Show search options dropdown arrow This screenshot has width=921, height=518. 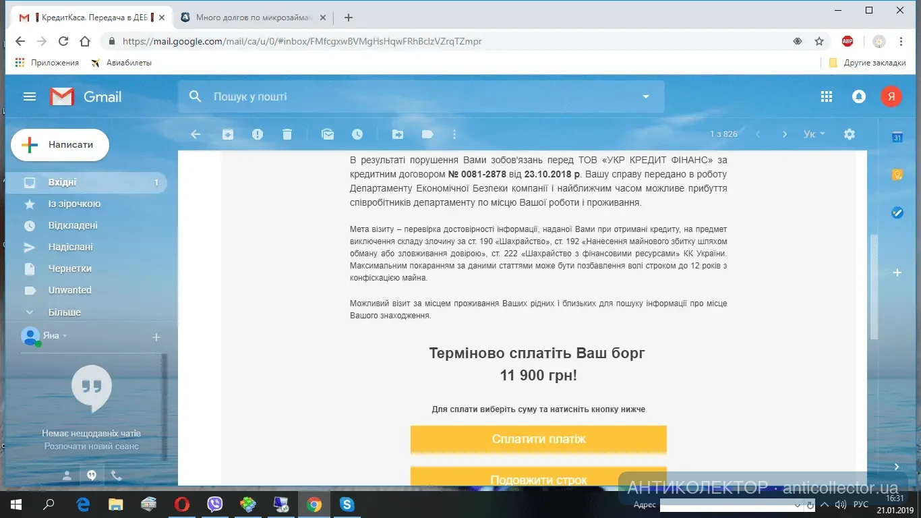645,96
